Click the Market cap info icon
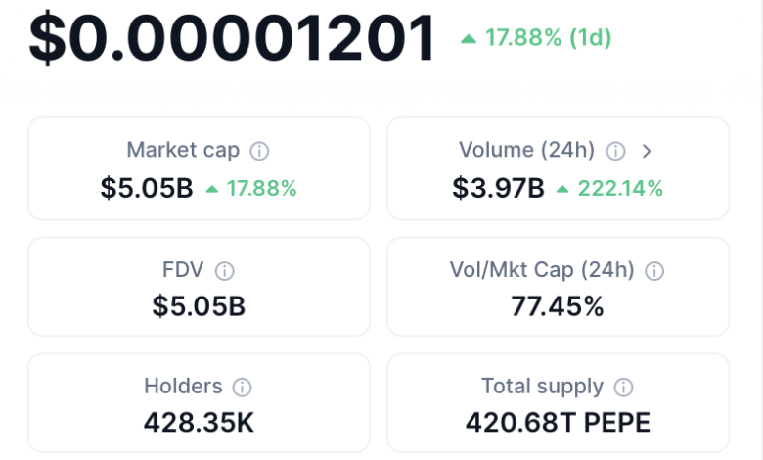This screenshot has height=460, width=763. (259, 151)
